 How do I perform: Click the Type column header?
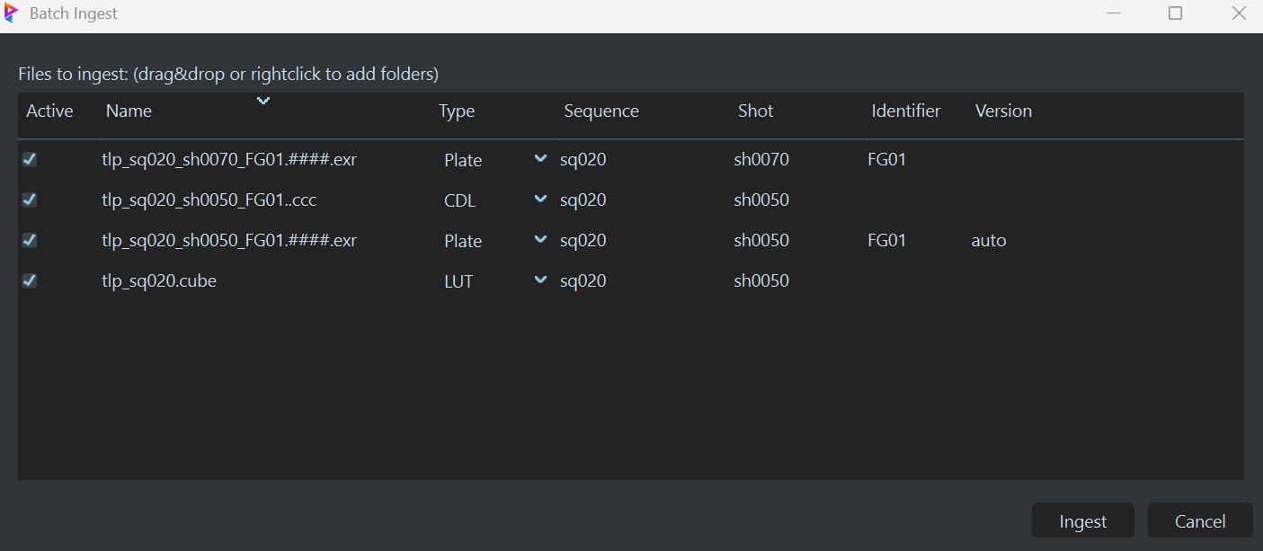[x=457, y=111]
